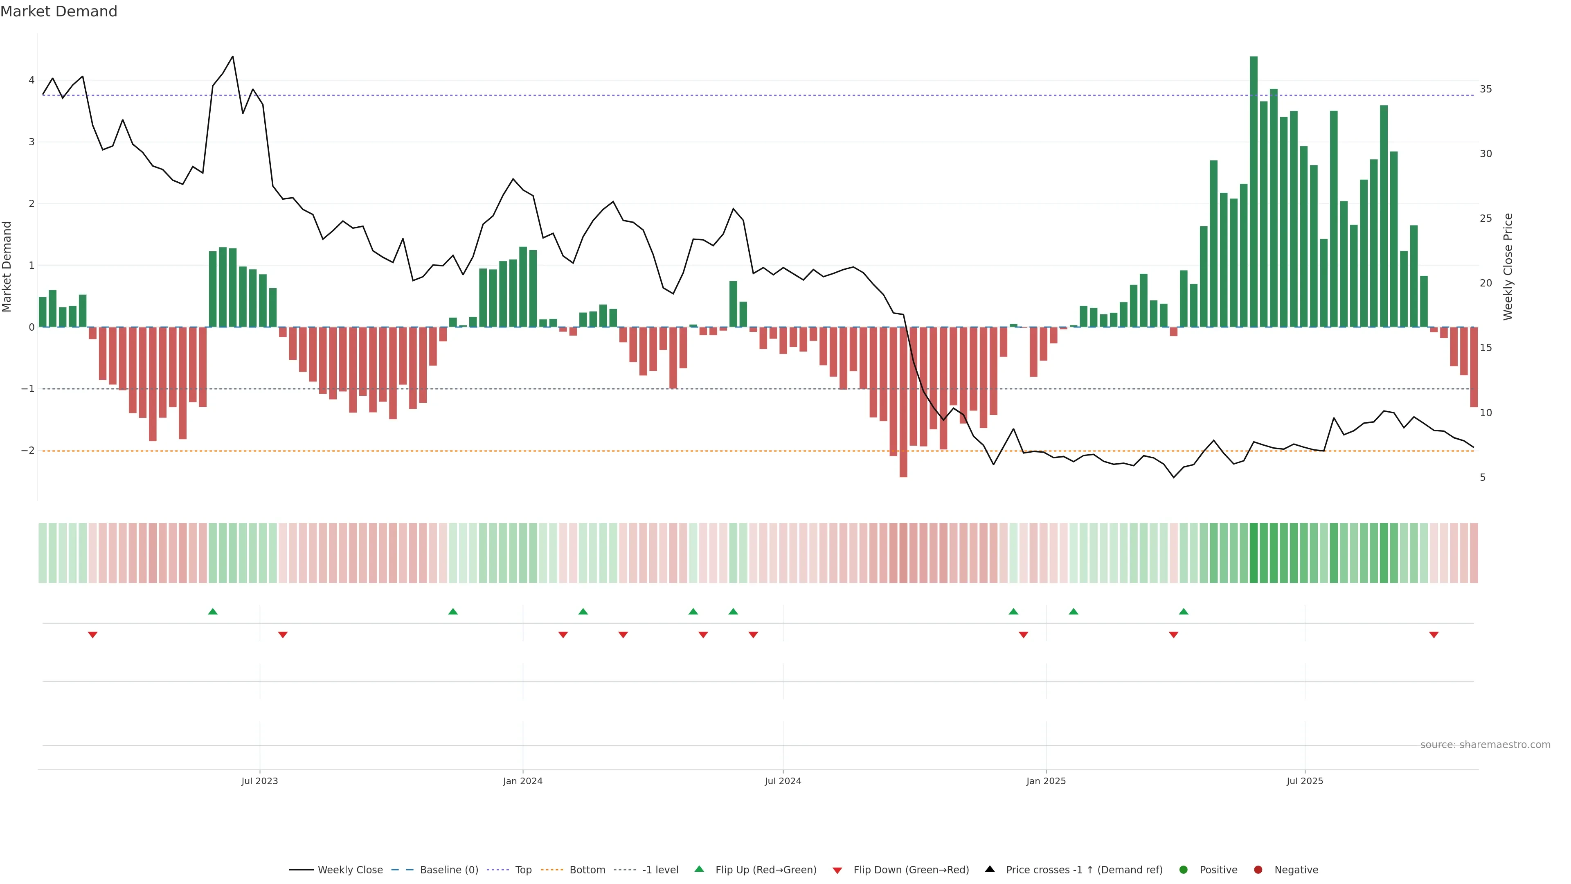The image size is (1571, 884).
Task: Click the darkest green heatmap strip cell
Action: 1254,553
